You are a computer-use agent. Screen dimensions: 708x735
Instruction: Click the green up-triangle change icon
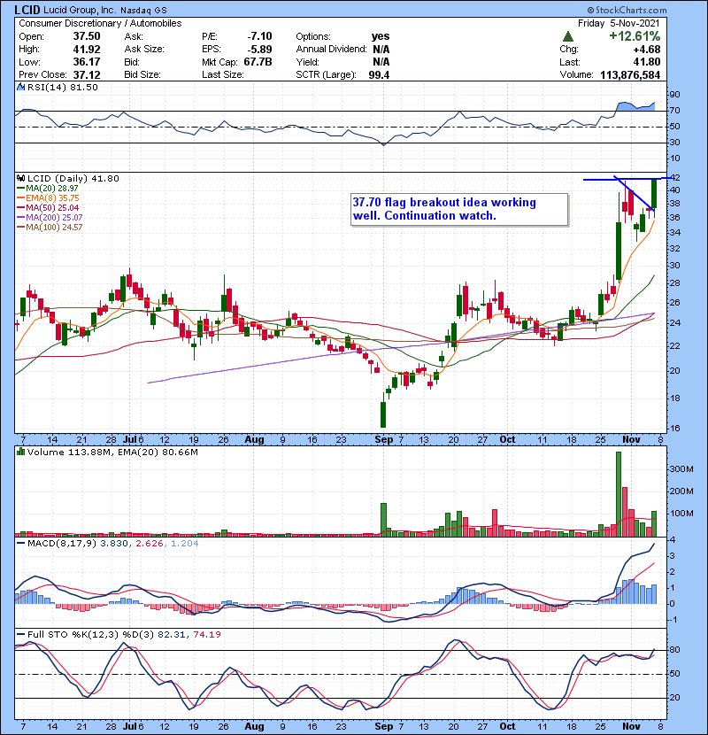coord(568,36)
